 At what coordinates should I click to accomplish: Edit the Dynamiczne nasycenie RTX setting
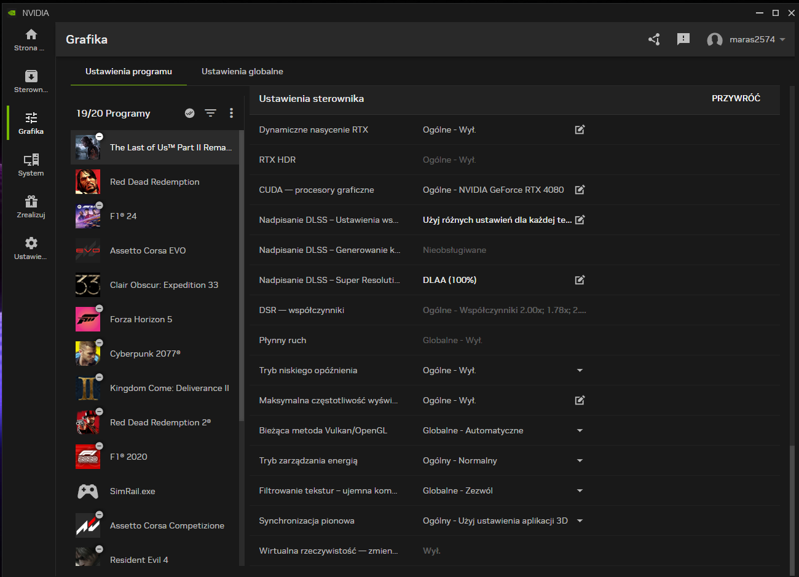580,130
